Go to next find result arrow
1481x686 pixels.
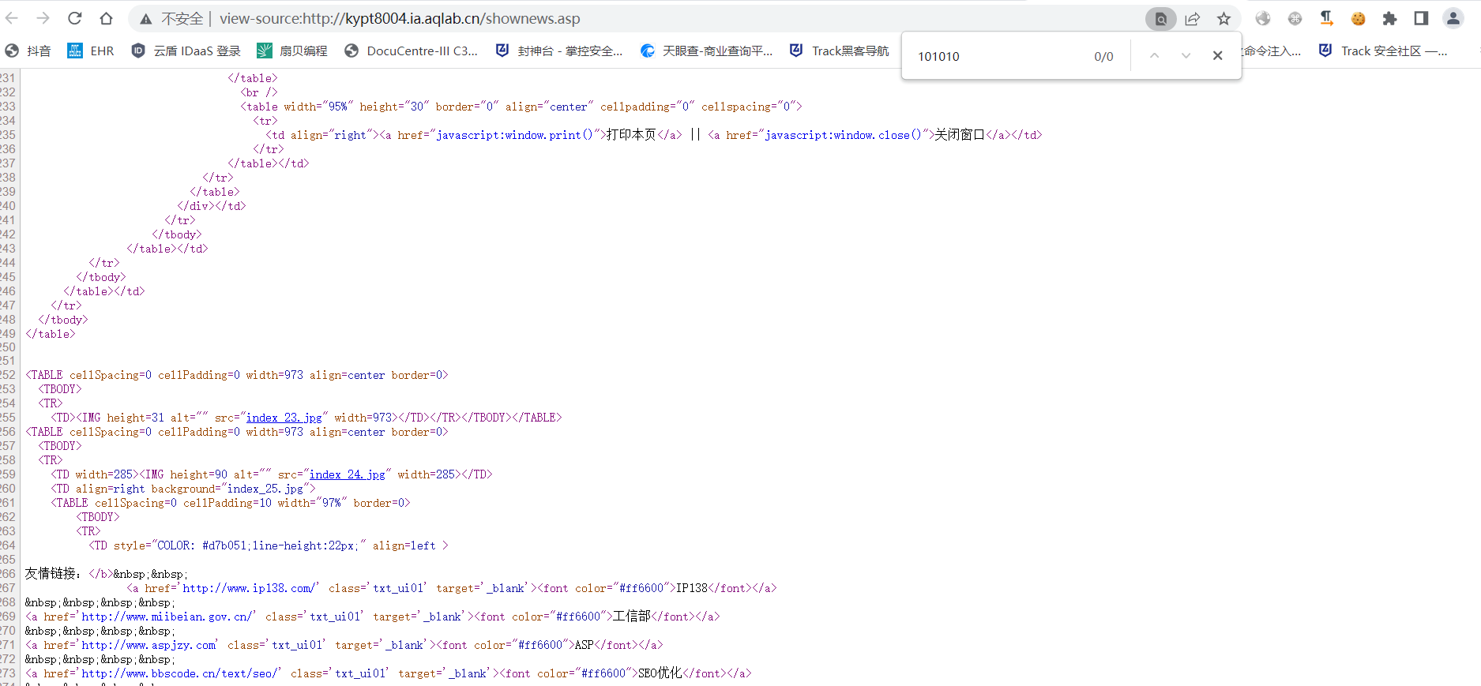point(1186,55)
